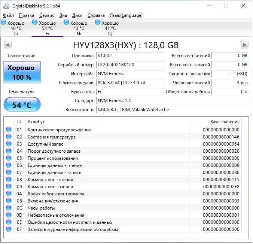Screen dimensions: 253x244
Task: Click the blue status orb above disk Q:
Action: [x=98, y=22]
